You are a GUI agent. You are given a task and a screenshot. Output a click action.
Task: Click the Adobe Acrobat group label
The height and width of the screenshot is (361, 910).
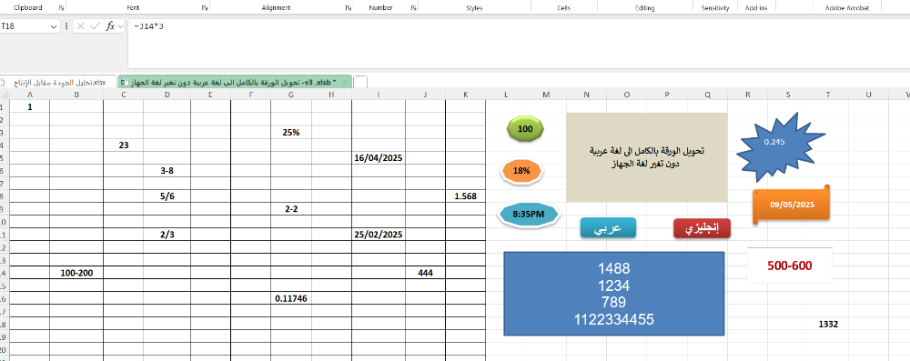point(848,8)
